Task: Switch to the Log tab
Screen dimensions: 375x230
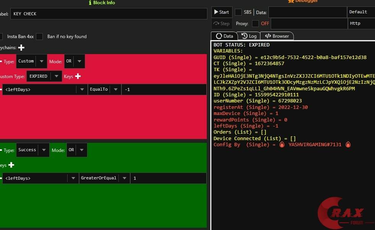Action: [x=249, y=36]
